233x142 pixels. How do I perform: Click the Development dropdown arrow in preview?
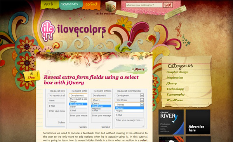coord(142,95)
